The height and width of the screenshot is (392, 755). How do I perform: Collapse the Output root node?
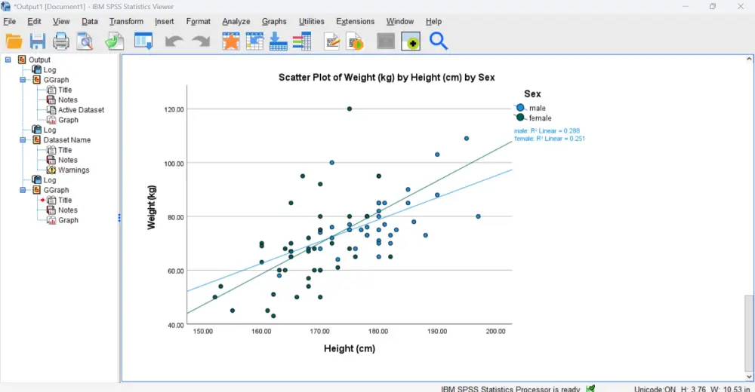click(8, 60)
